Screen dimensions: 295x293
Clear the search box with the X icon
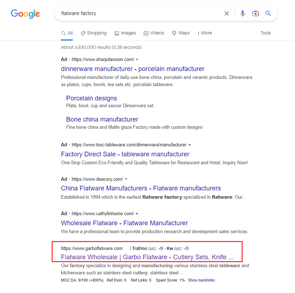pos(227,13)
